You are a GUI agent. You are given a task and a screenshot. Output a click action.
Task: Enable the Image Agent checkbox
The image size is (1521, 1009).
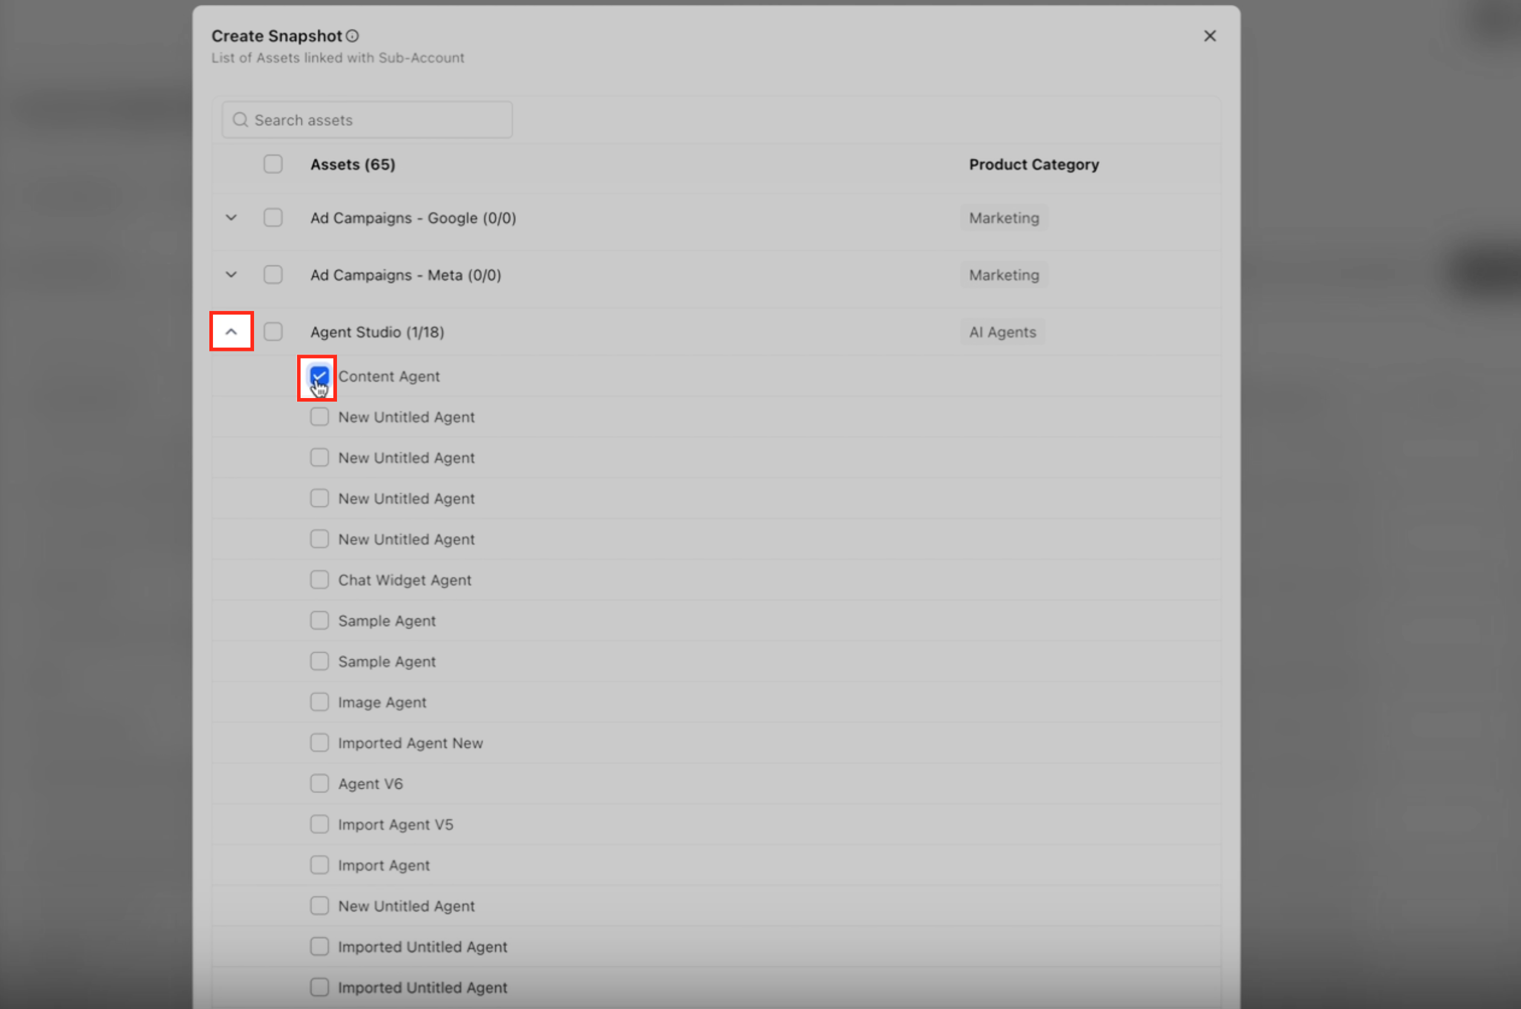pos(319,702)
